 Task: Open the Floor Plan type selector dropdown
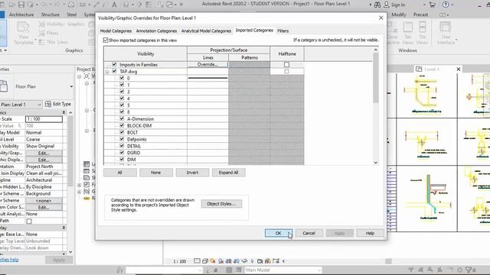[71, 86]
